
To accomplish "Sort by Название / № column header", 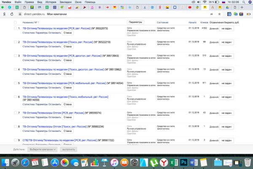I will tap(31, 22).
